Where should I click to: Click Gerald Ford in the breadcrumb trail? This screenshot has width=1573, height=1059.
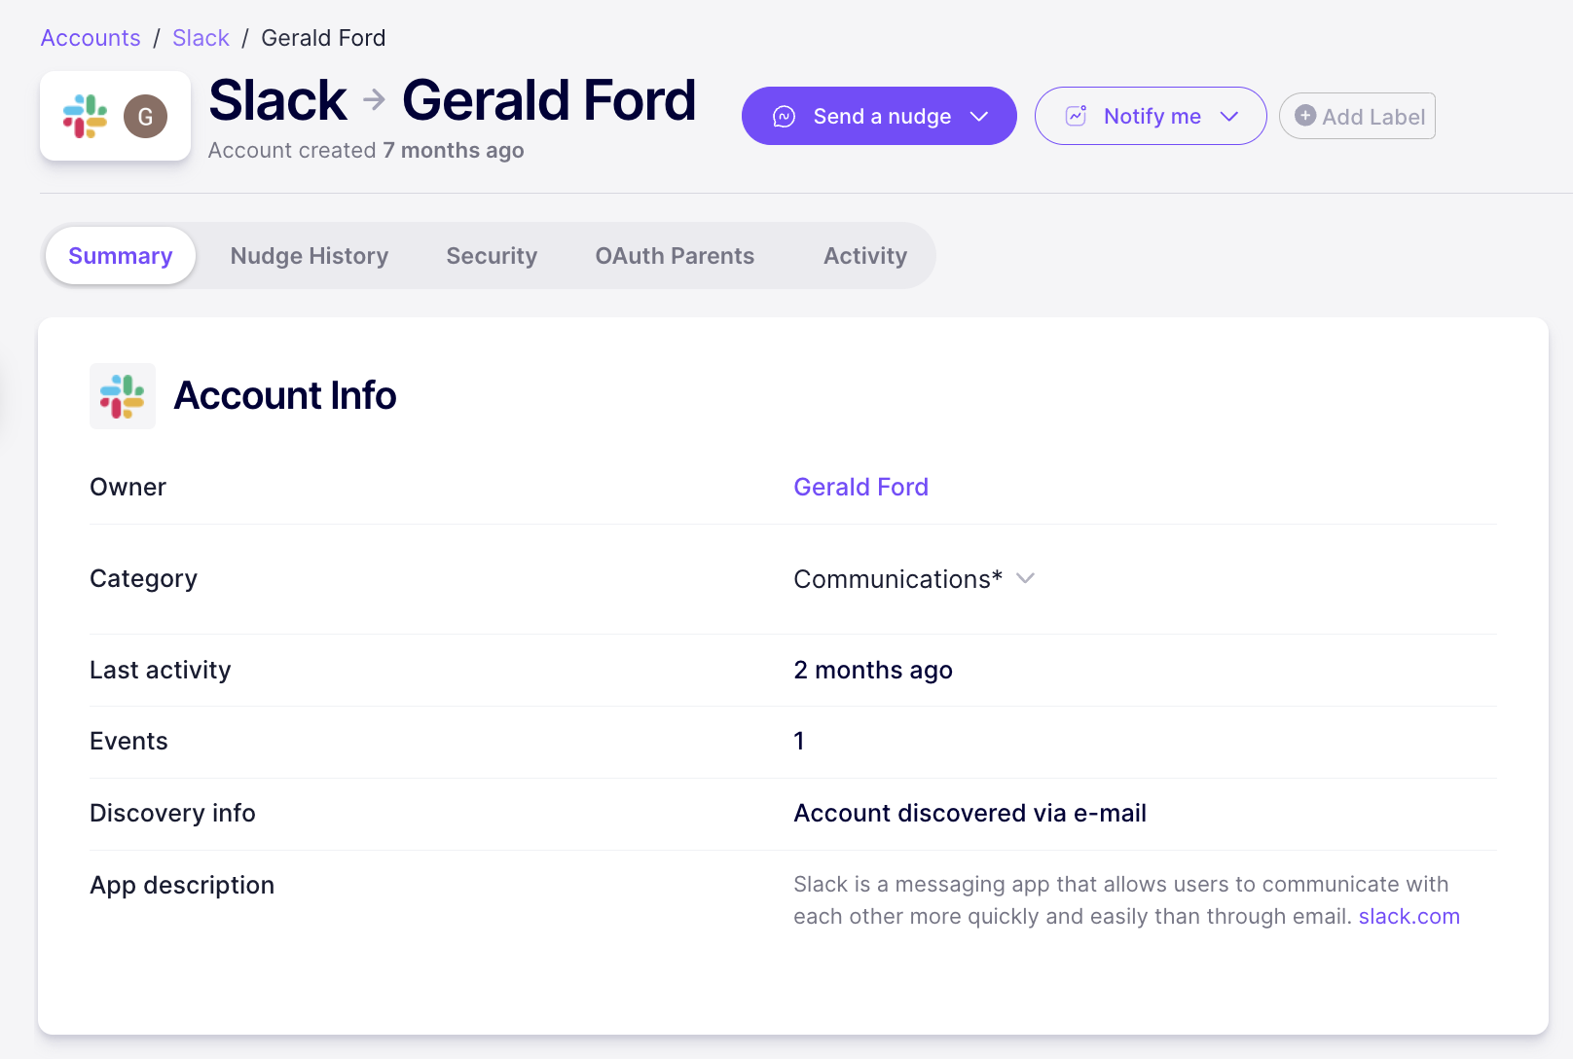click(x=323, y=38)
